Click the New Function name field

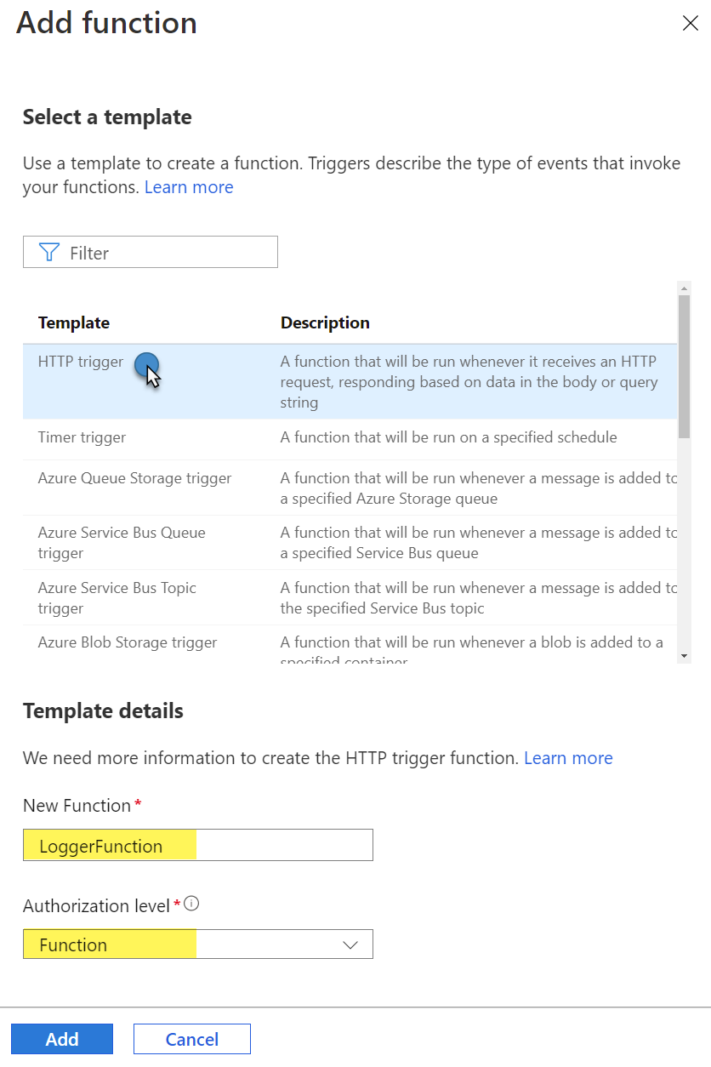point(198,846)
